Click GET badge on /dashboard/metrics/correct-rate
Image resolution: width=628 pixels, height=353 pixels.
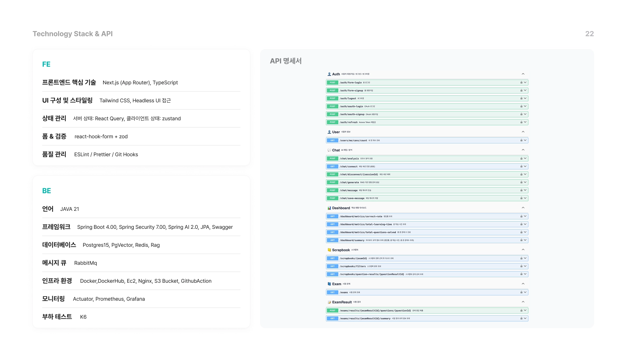pos(332,216)
